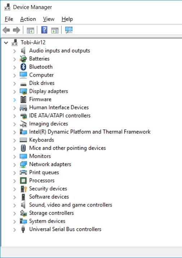
Task: Select Sound, video and game controllers
Action: (x=71, y=205)
